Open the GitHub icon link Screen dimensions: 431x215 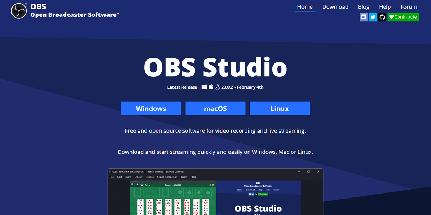382,17
